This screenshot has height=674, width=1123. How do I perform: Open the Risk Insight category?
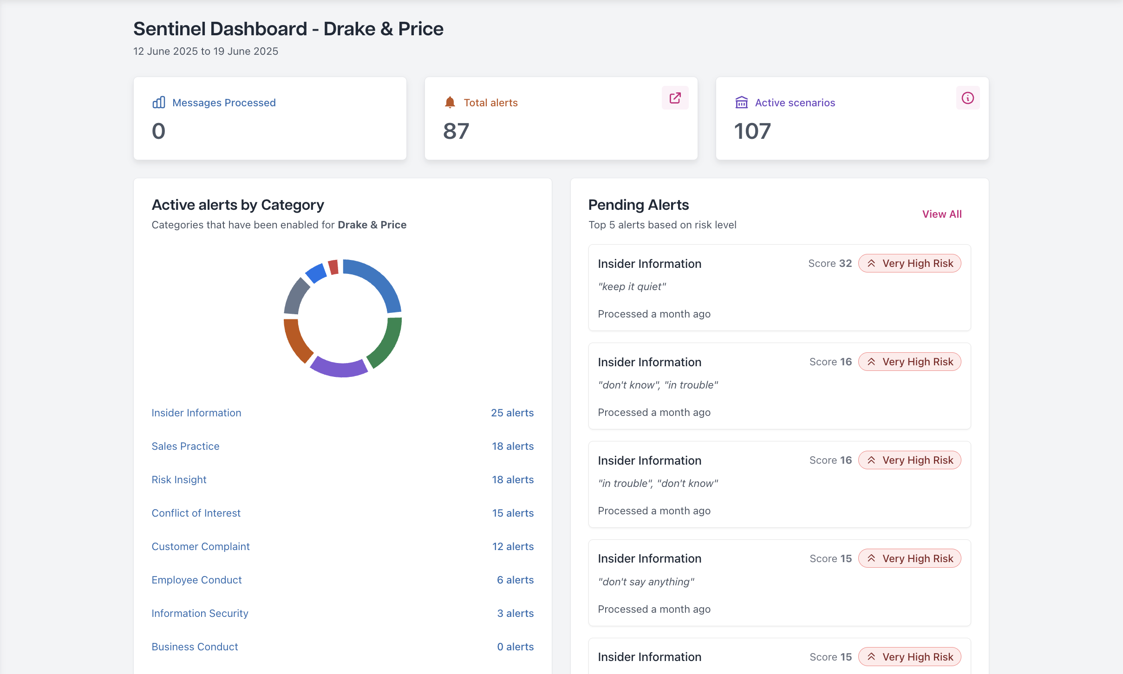pos(179,480)
